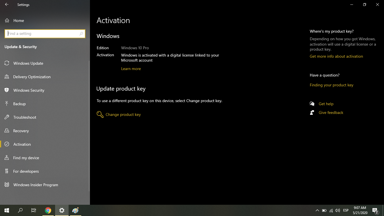Click the Where's my product key? heading
Image resolution: width=384 pixels, height=216 pixels.
pyautogui.click(x=332, y=31)
